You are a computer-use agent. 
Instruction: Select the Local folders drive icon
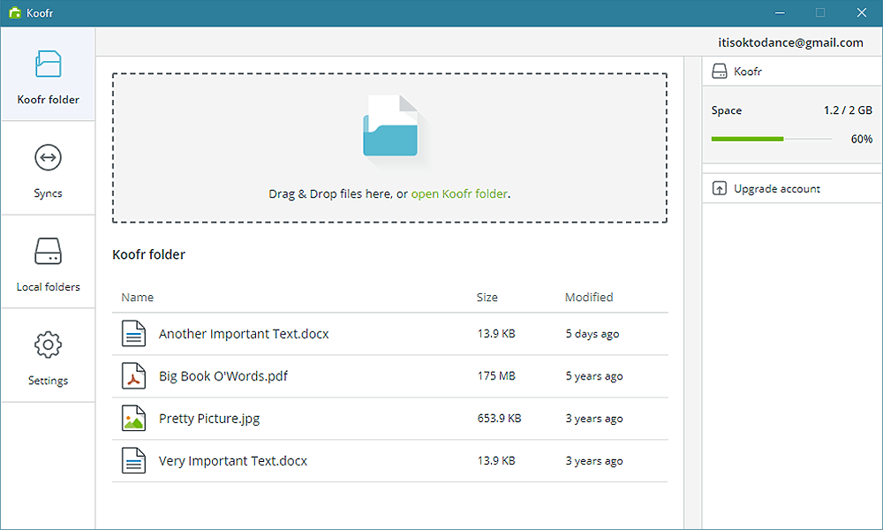click(48, 251)
